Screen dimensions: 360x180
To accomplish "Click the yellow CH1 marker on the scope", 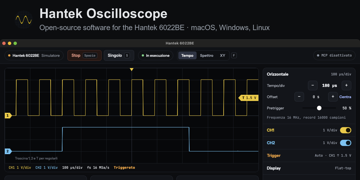I will (8, 116).
